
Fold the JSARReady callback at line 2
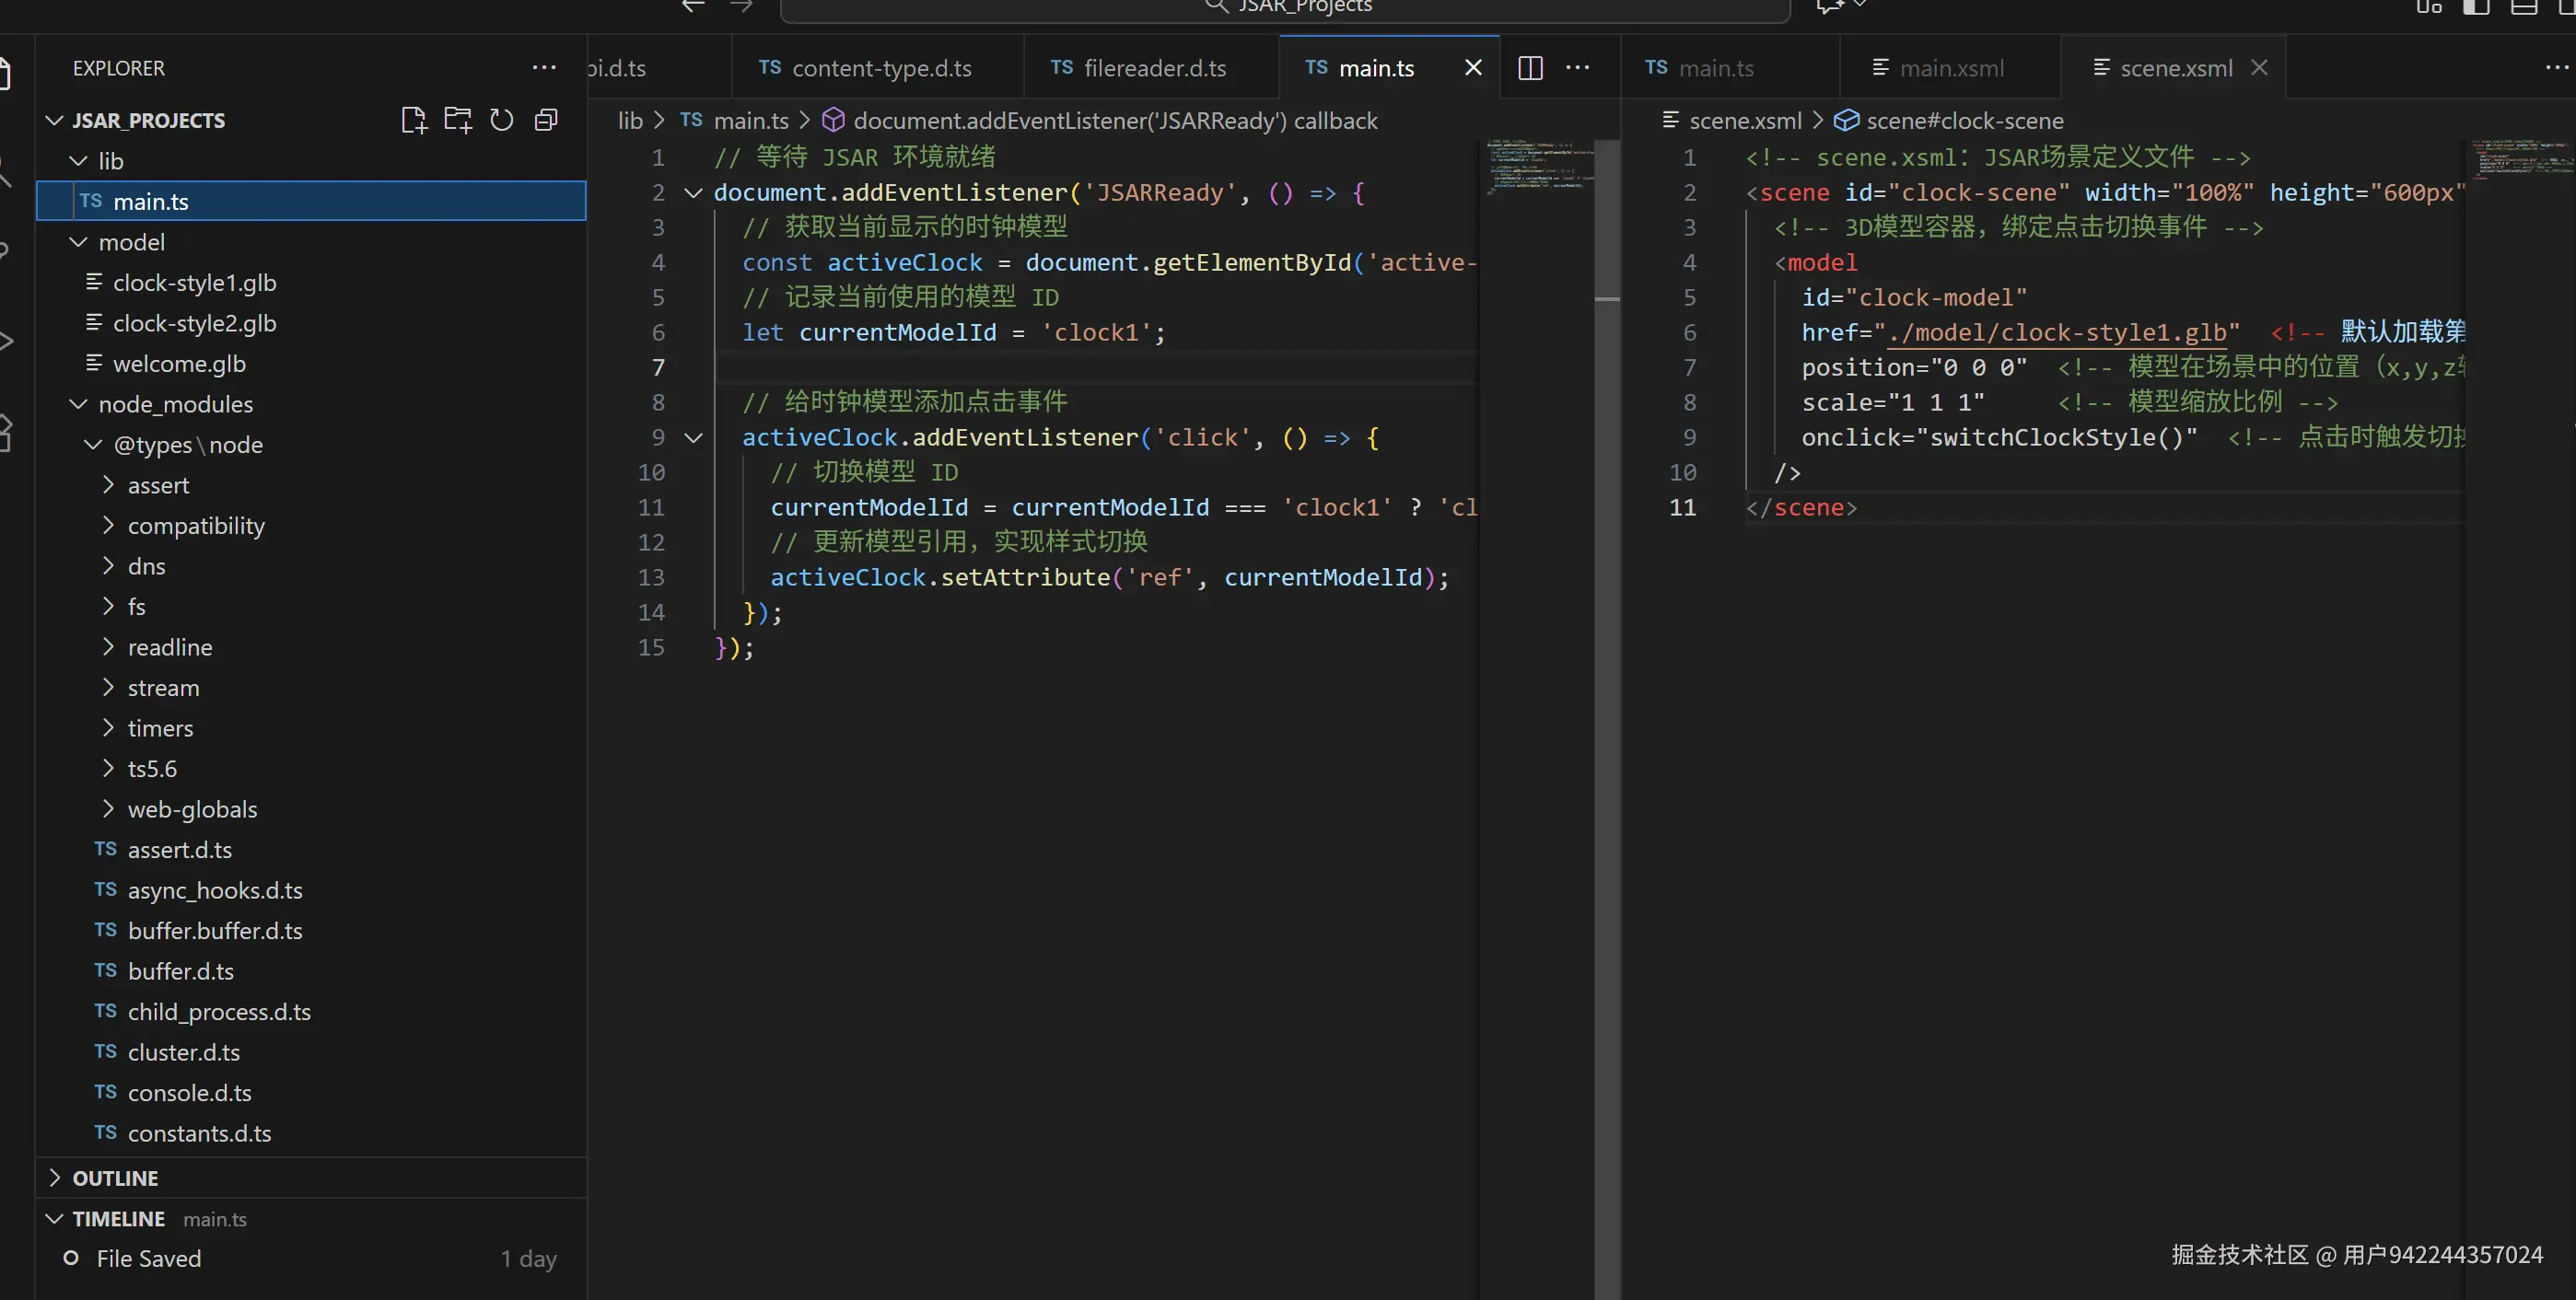(x=693, y=192)
